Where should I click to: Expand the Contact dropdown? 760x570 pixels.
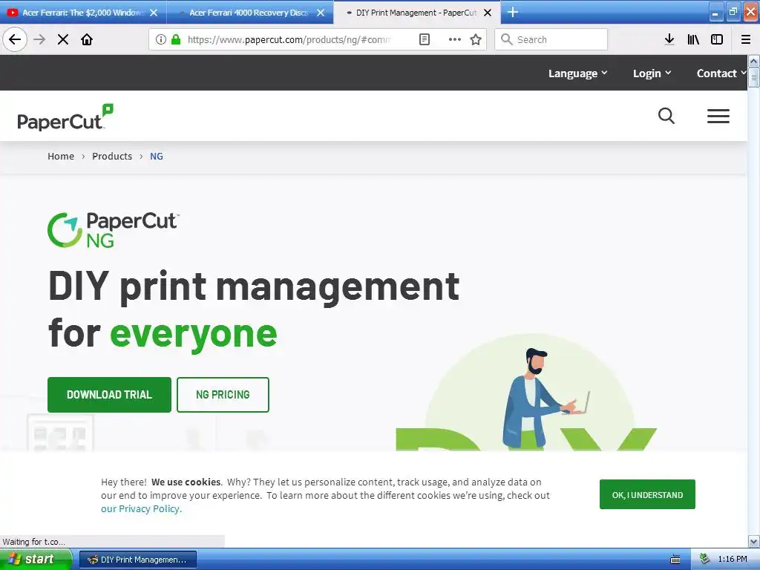[x=721, y=73]
